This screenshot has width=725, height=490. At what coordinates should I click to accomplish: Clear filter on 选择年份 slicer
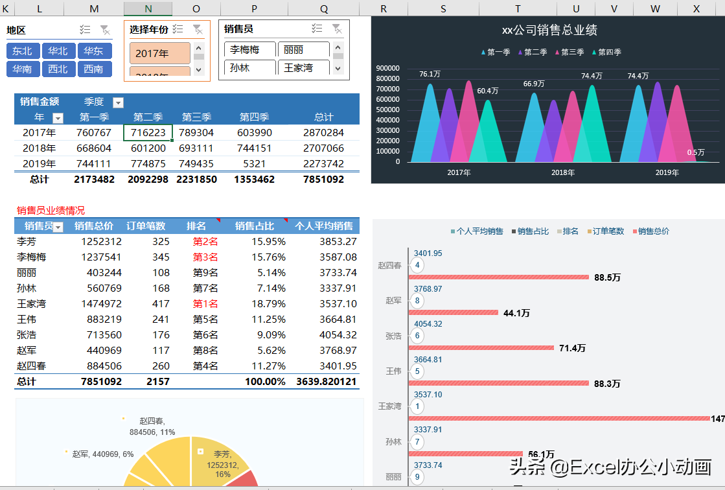point(198,30)
